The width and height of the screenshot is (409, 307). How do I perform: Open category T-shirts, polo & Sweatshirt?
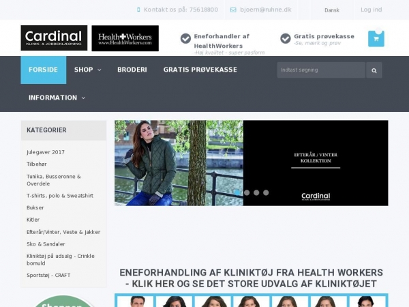point(60,196)
